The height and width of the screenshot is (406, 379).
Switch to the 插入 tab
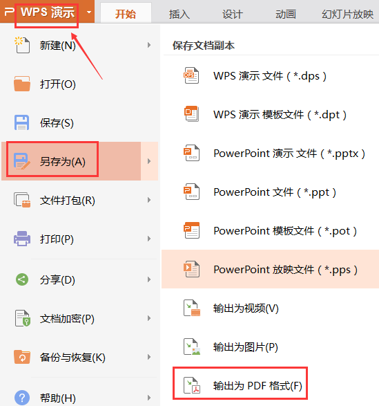coord(179,14)
